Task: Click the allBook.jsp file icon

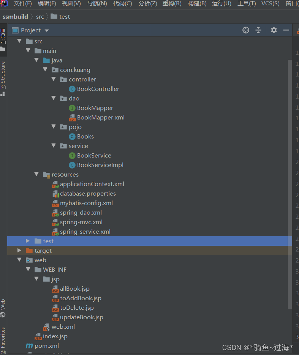Action: pyautogui.click(x=55, y=289)
